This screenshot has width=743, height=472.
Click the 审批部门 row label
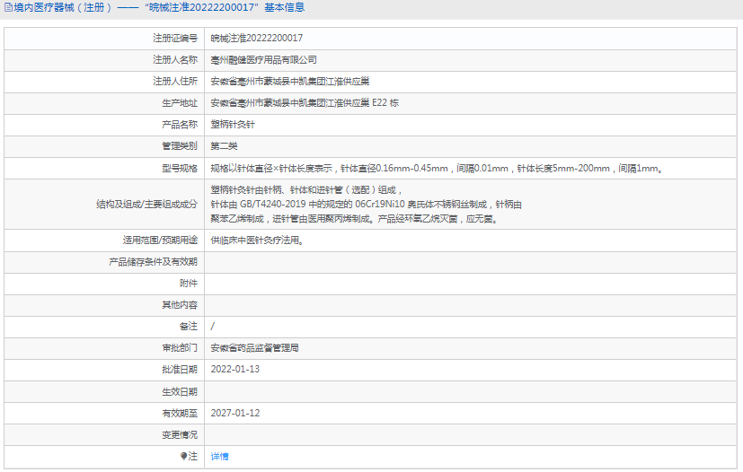(180, 348)
